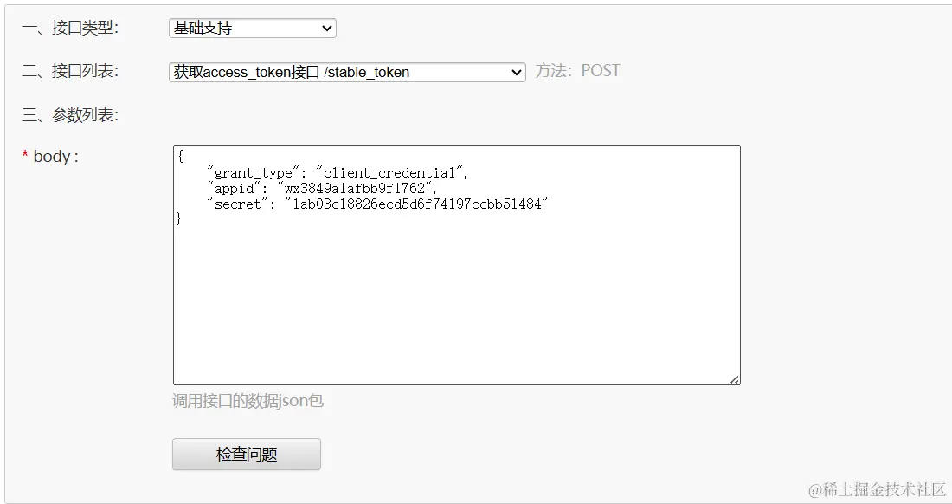Click inside the body JSON textarea
The height and width of the screenshot is (504, 952).
(x=457, y=265)
